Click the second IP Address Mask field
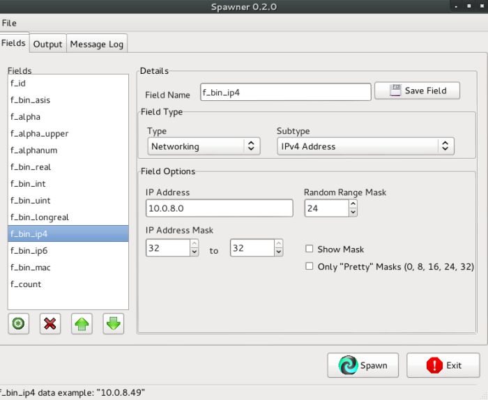 click(x=252, y=248)
